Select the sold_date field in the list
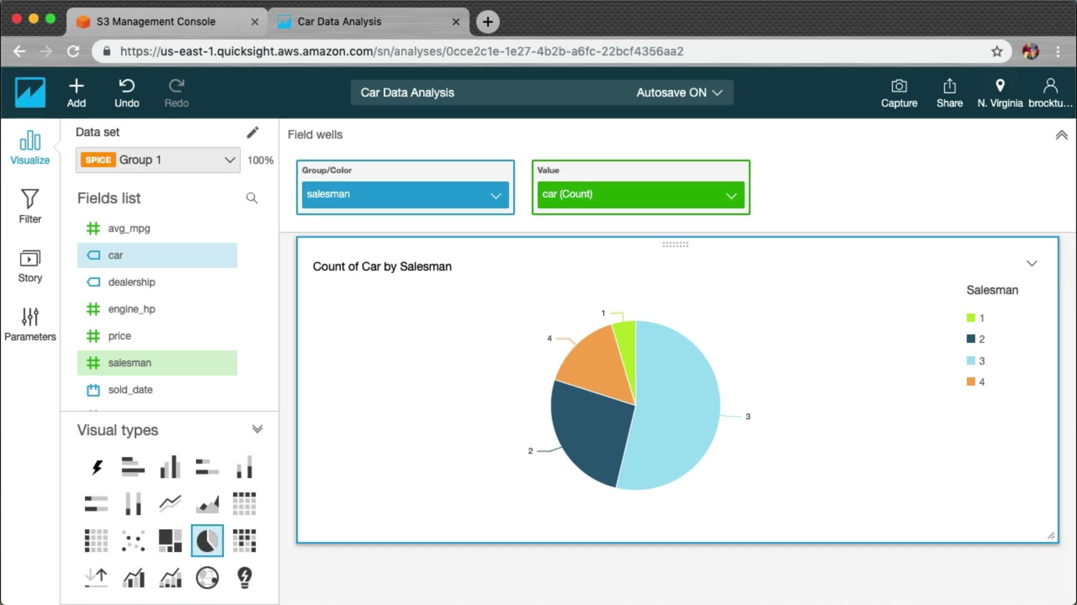Screen dimensions: 1077x605 point(130,389)
